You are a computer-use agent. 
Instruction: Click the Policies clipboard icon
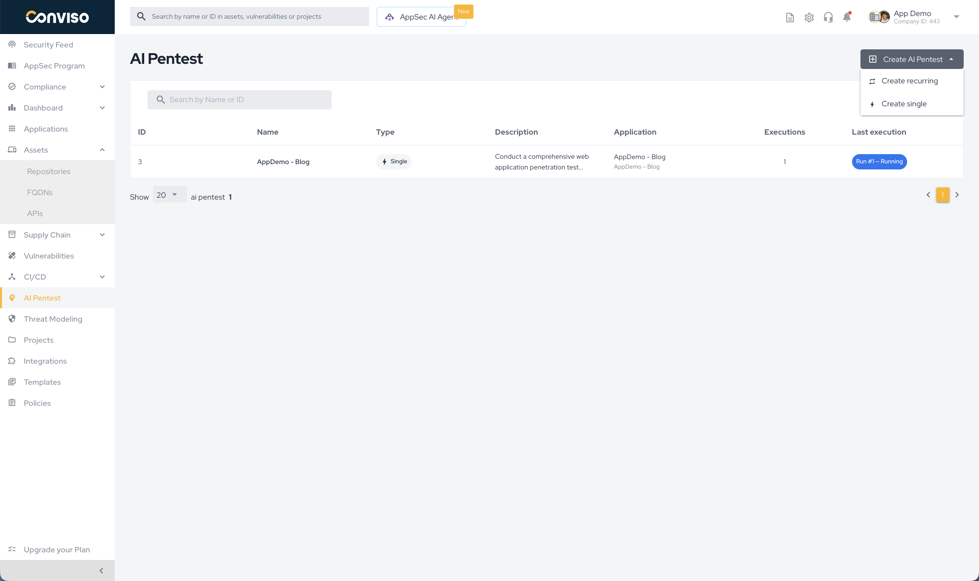pyautogui.click(x=12, y=403)
